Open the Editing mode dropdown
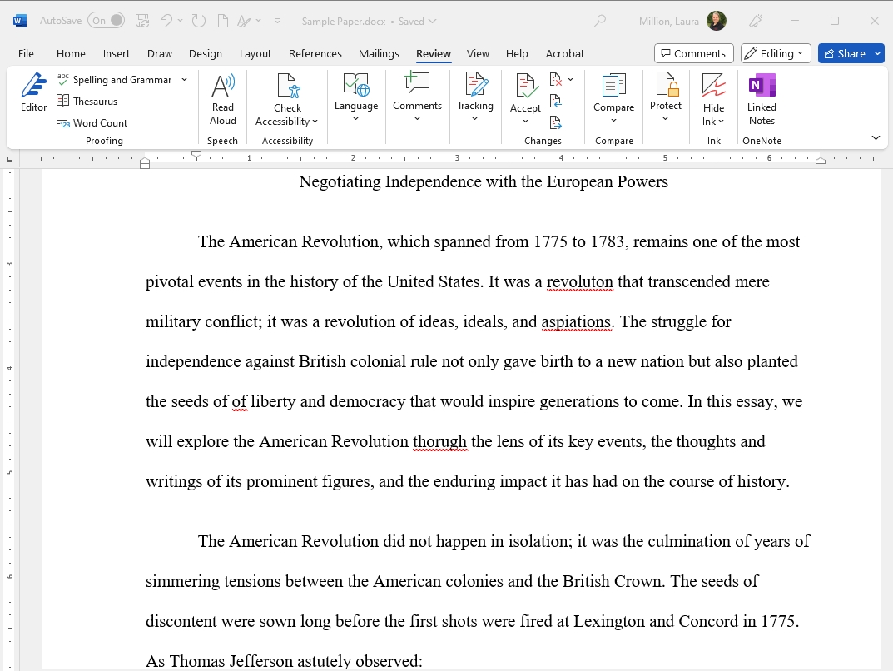Image resolution: width=893 pixels, height=671 pixels. coord(776,53)
